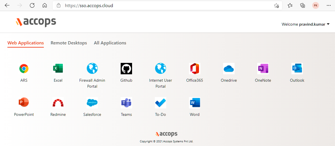Screen dimensions: 335x146
Task: Open the Firewall Admin Portal
Action: [92, 69]
